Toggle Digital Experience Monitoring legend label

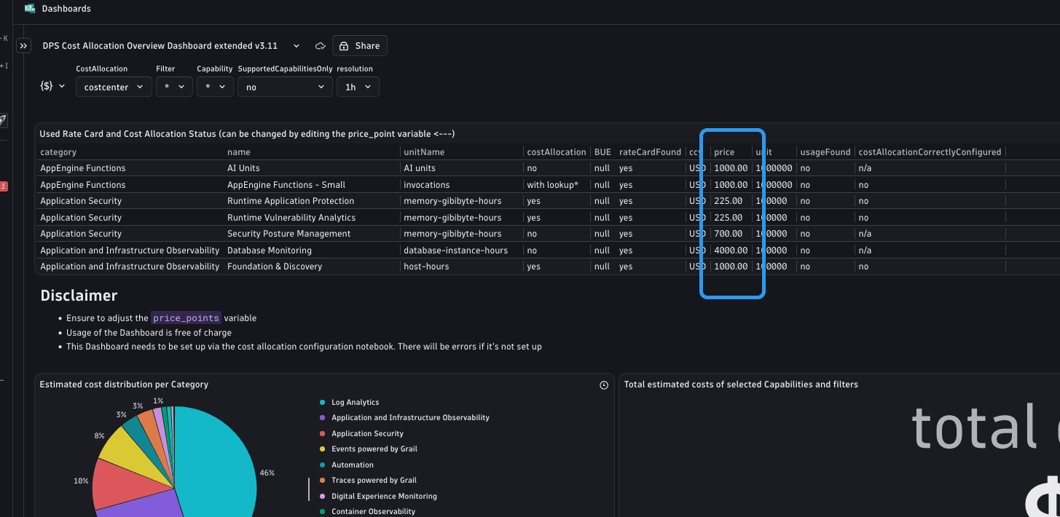tap(384, 497)
